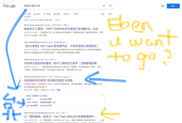This screenshot has height=123, width=182.
Task: Switch to the 新聞 news tab
Action: pos(57,14)
